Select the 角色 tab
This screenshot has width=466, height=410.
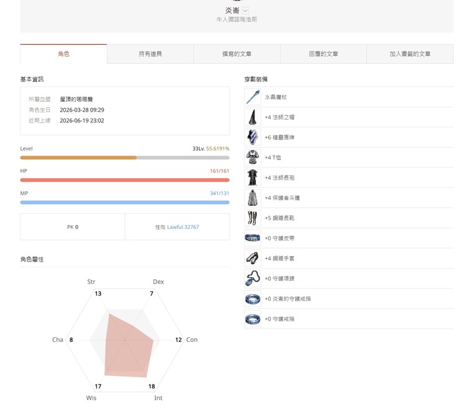[63, 54]
